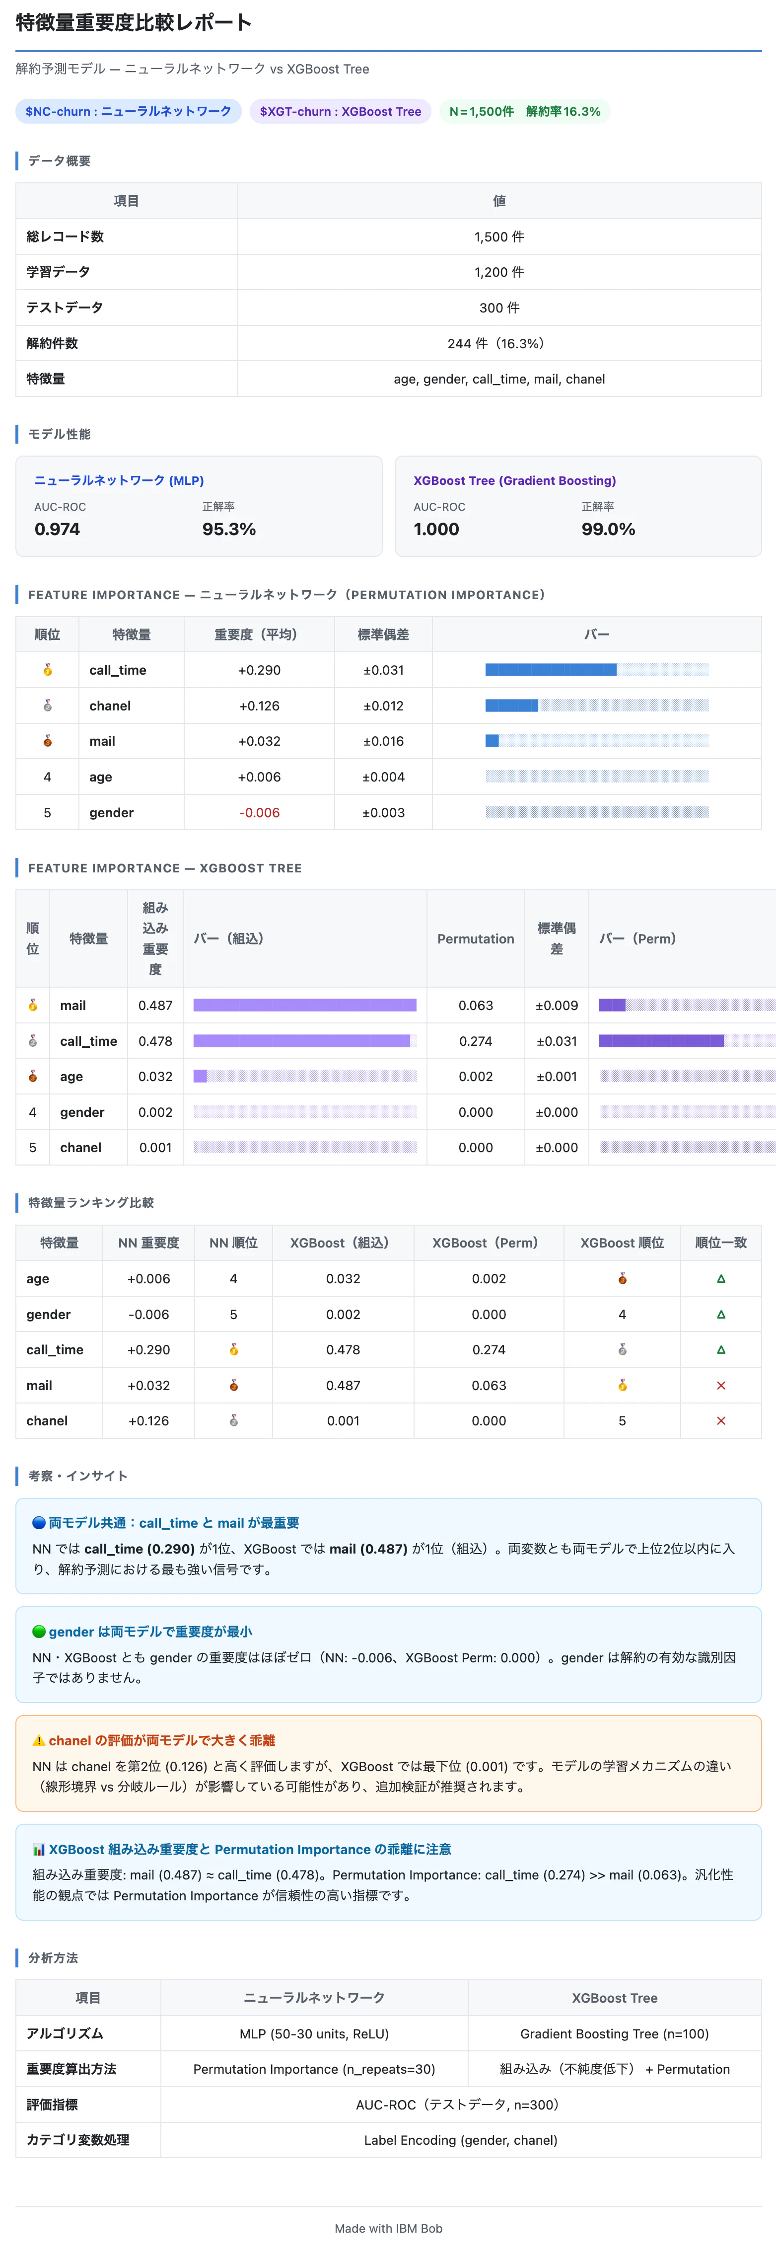Click the XGBoost Tree (Gradient Boosting) card title
The height and width of the screenshot is (2264, 776).
tap(514, 481)
